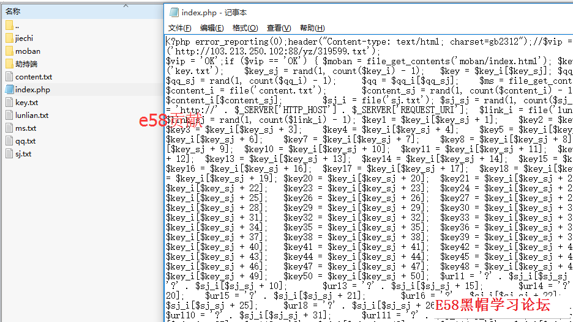This screenshot has width=573, height=322.
Task: Select the index.php file icon
Action: (10, 90)
